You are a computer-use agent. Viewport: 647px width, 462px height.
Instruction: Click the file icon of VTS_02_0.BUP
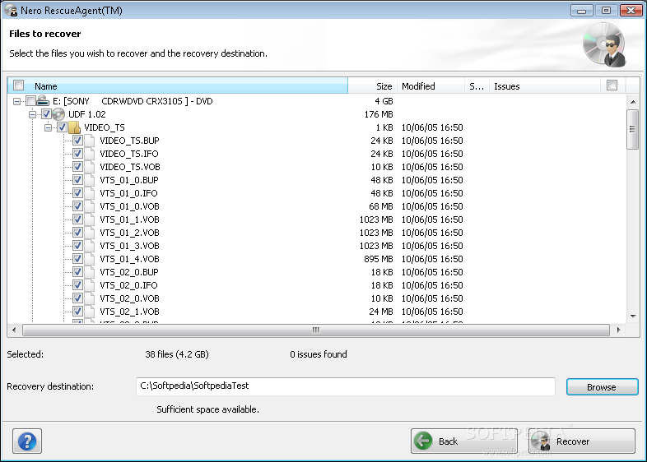click(90, 272)
